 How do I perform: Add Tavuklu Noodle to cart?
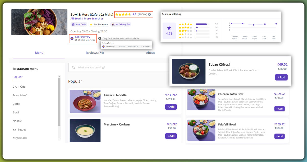(171, 107)
